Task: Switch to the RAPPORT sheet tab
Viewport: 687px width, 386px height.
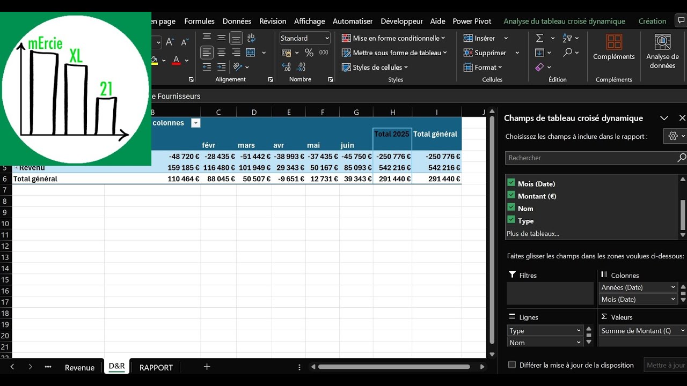Action: coord(156,367)
